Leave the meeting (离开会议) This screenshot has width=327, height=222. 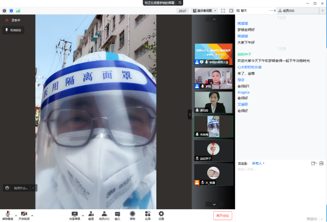coord(222,215)
